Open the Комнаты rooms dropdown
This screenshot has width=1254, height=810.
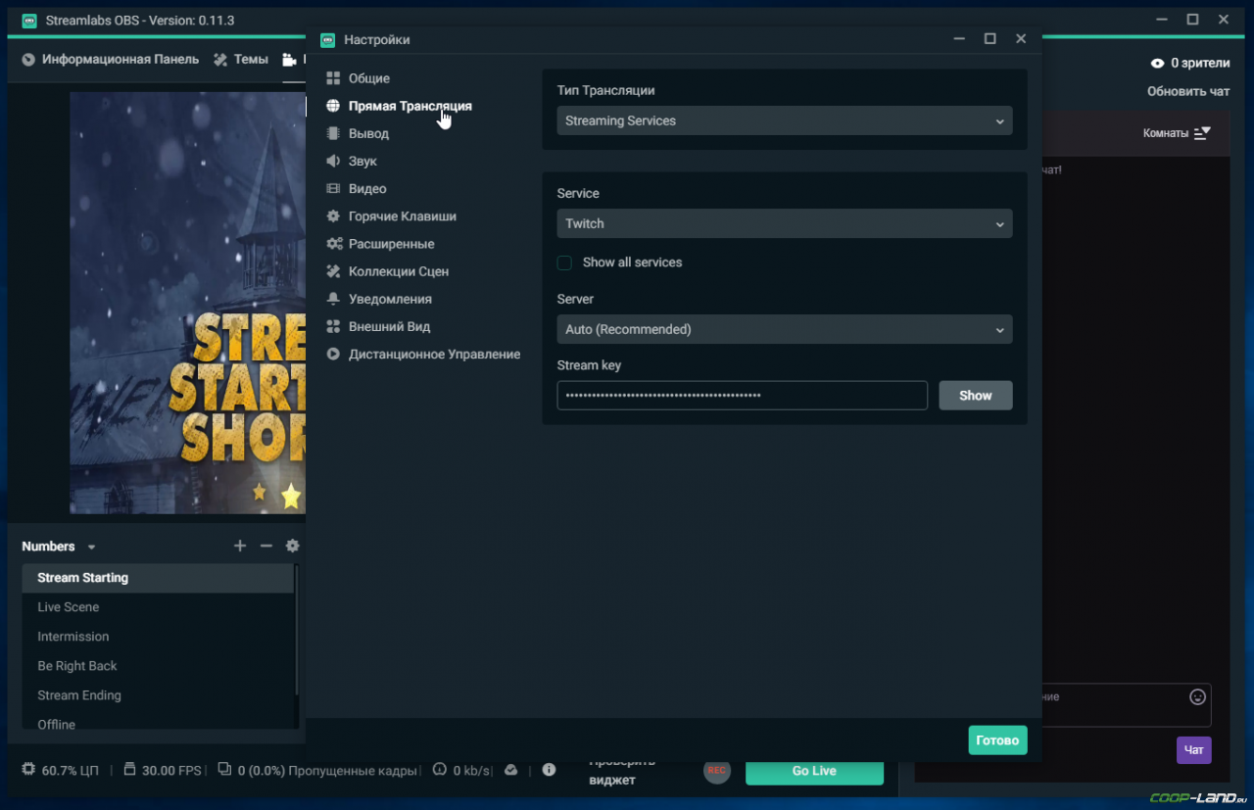1177,133
